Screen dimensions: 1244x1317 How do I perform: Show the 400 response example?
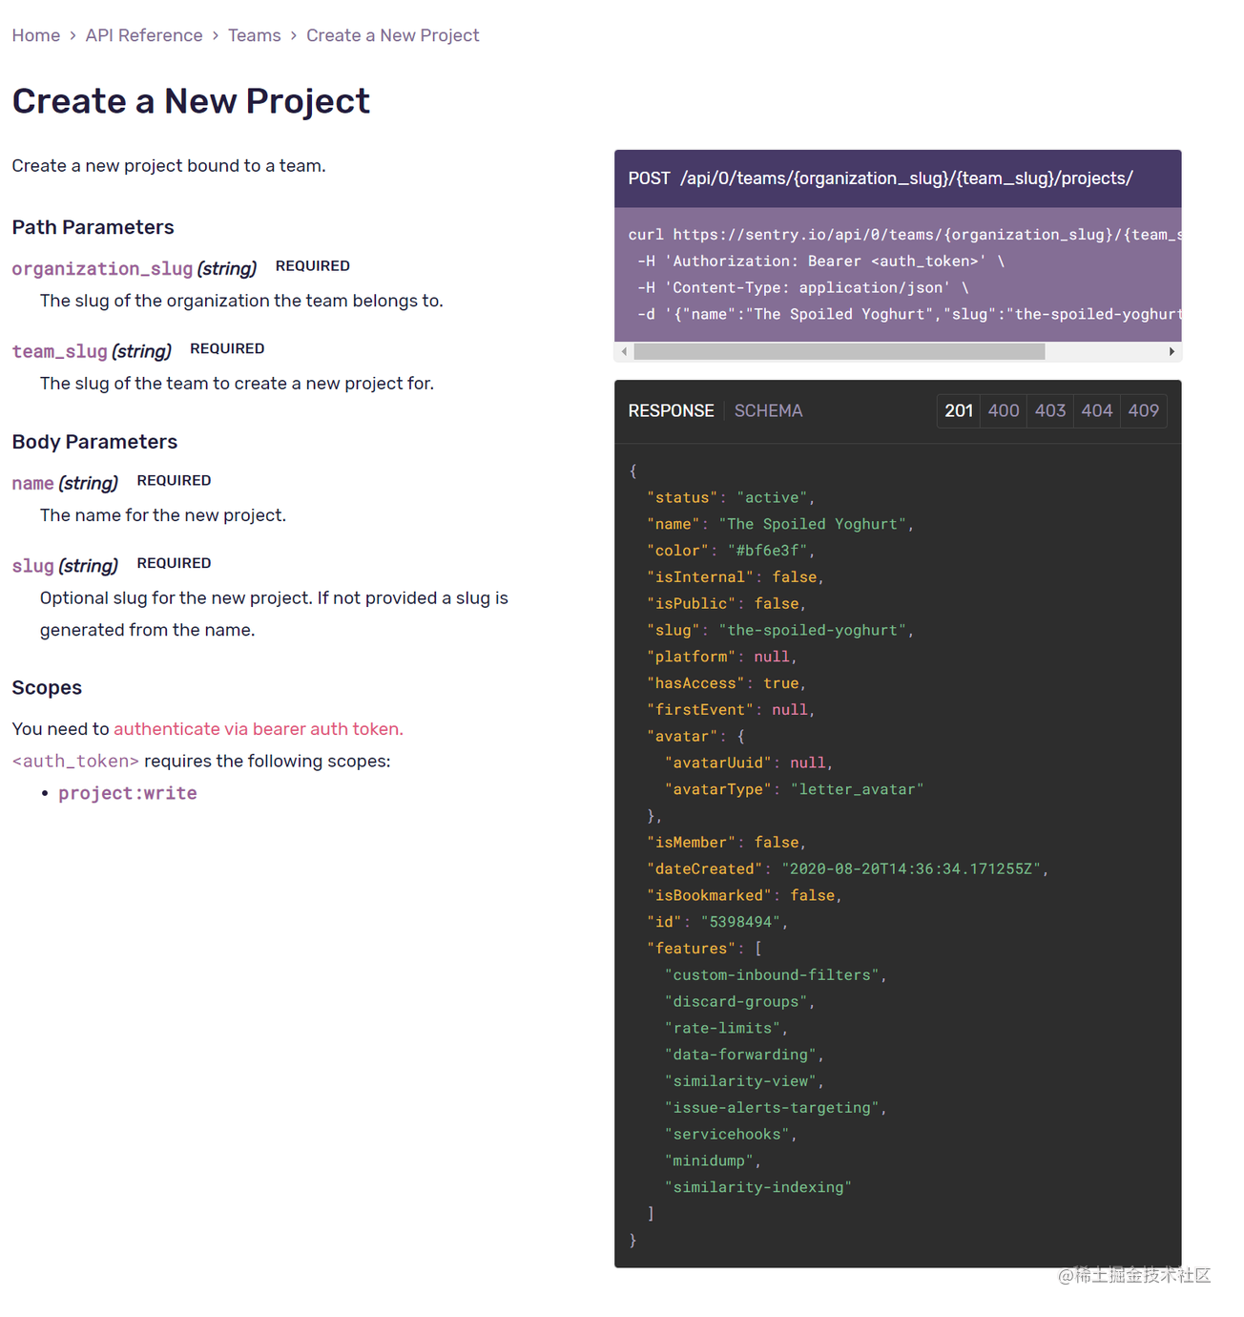tap(1004, 410)
